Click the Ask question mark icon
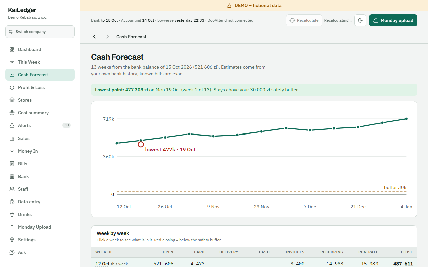Image resolution: width=428 pixels, height=267 pixels. click(x=12, y=252)
